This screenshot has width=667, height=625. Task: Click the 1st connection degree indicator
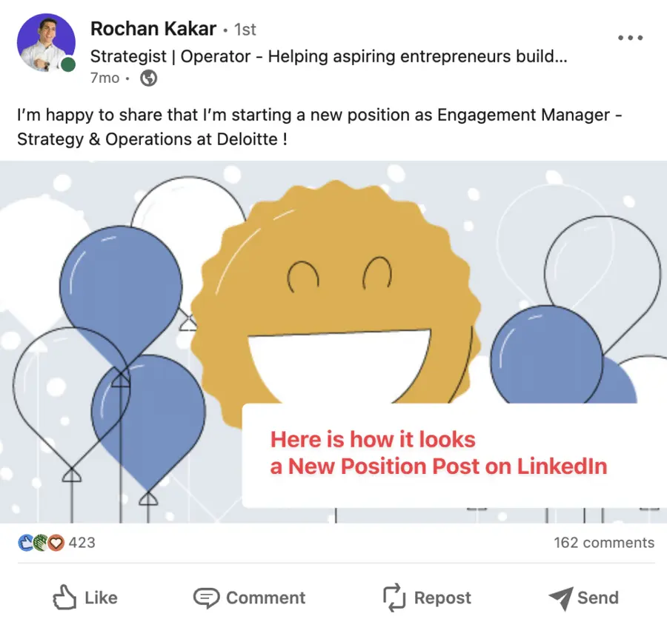[245, 29]
